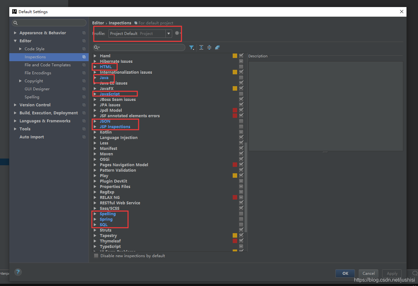Click the project-level icon beside Spelling setting

tap(84, 97)
